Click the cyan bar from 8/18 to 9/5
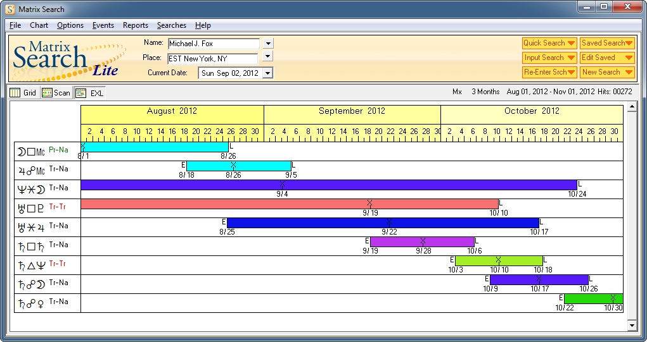The image size is (647, 342). click(x=238, y=166)
